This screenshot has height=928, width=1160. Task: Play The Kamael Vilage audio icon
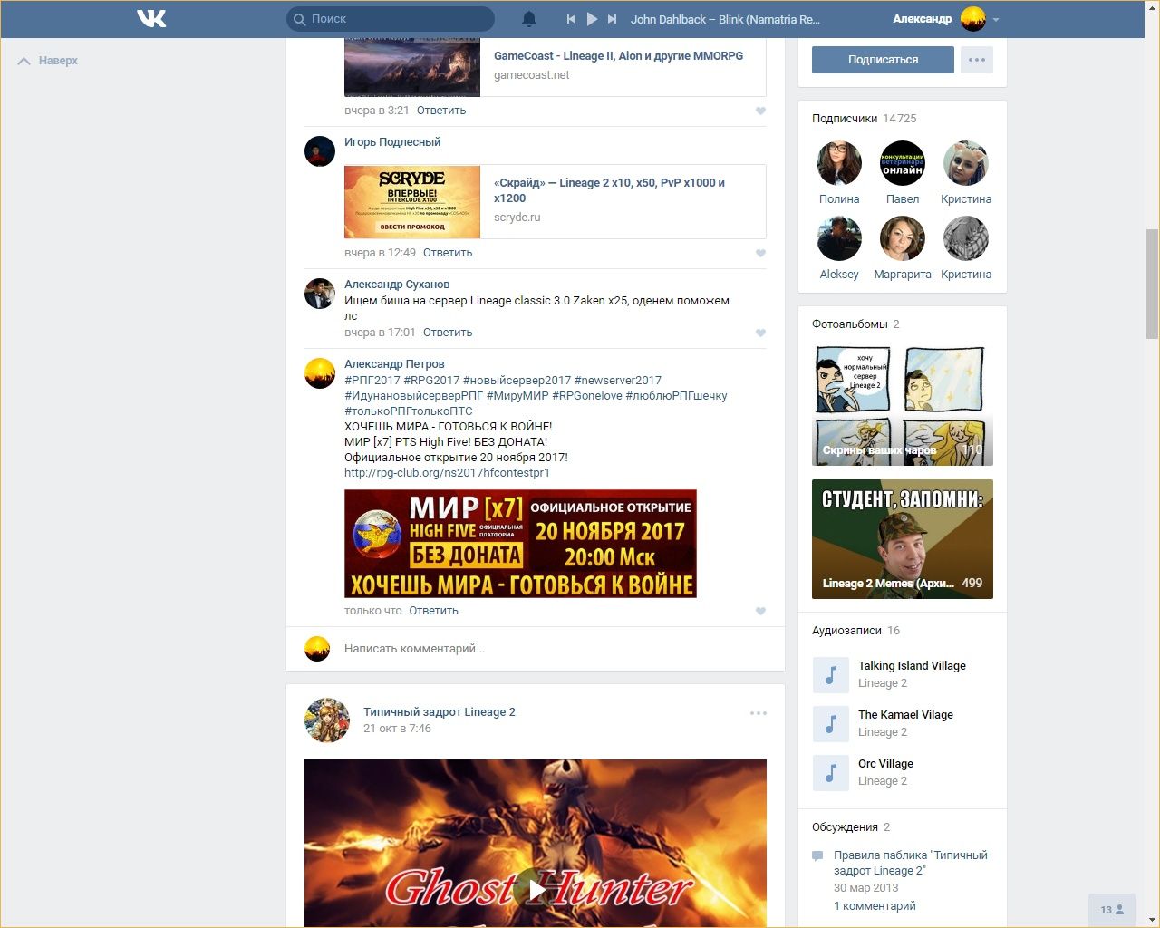(831, 724)
